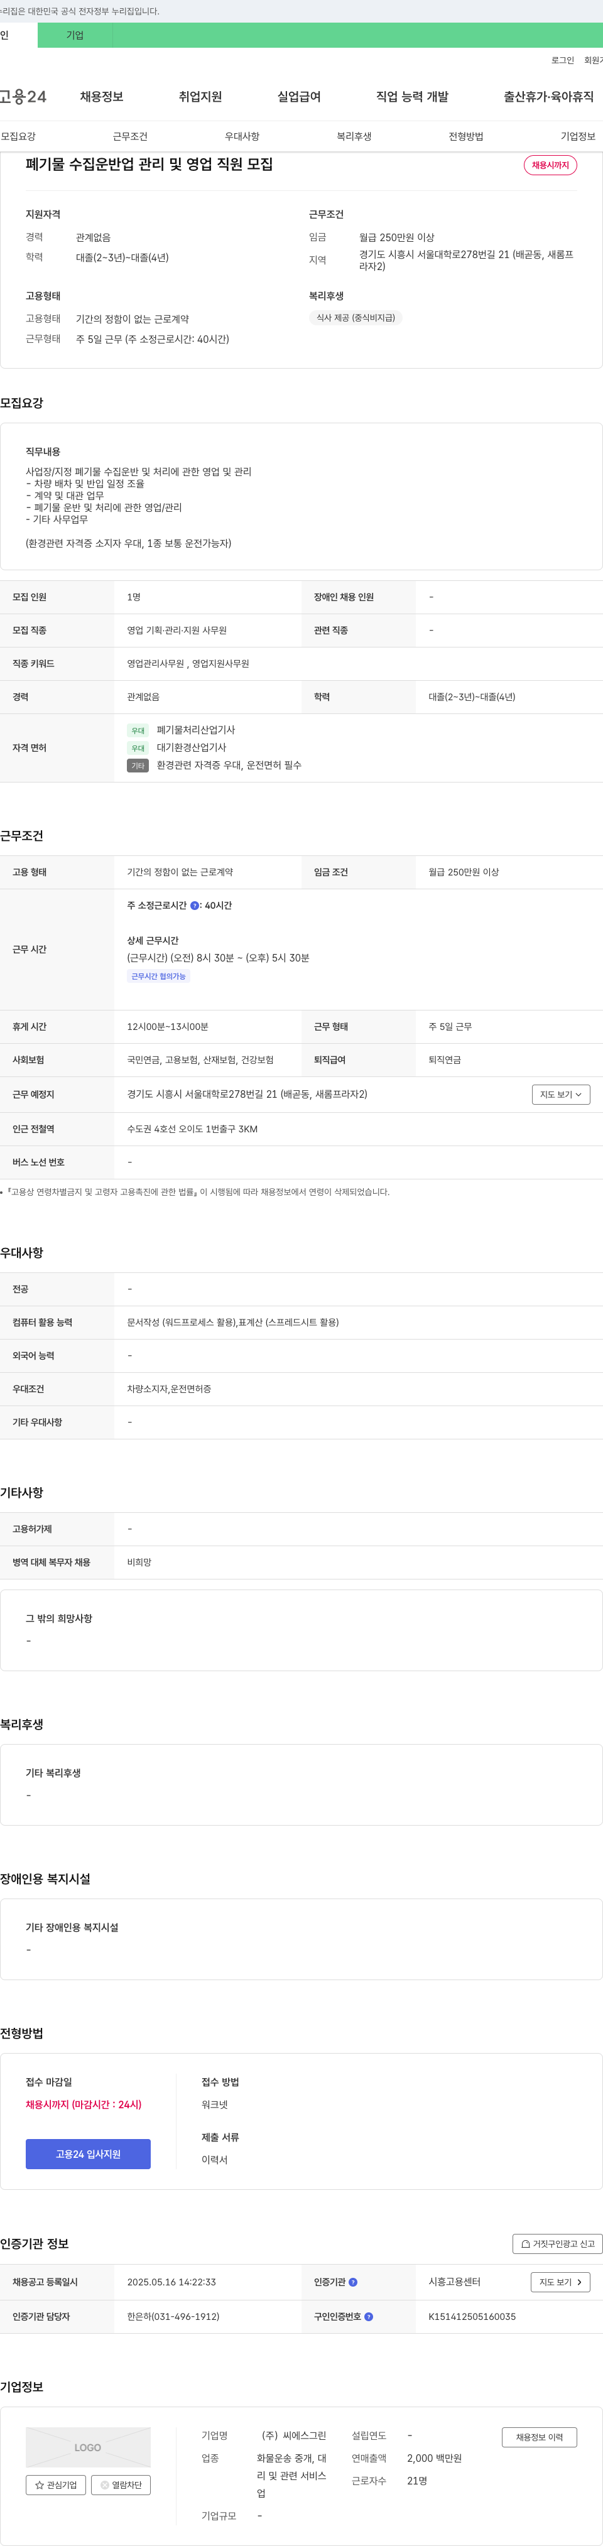Click the (주) 씨에스그린 company name

point(293,2435)
